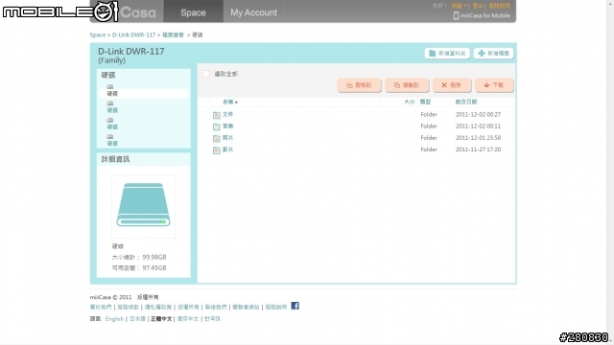Click the 剪移到 move-to button
Image resolution: width=614 pixels, height=345 pixels.
(x=359, y=85)
